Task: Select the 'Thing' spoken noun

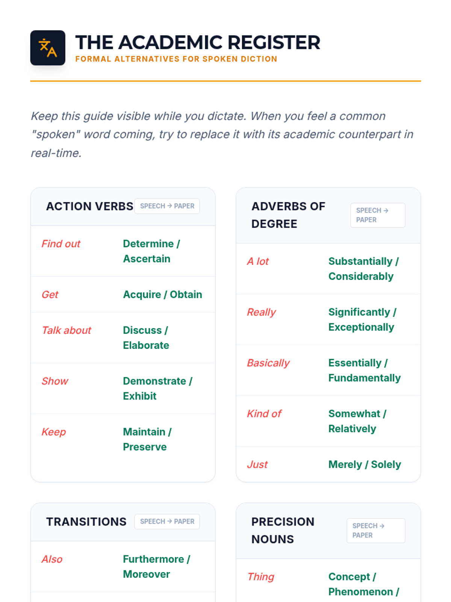Action: (x=261, y=577)
